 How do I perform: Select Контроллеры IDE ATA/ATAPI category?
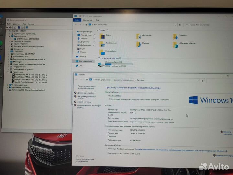coord(24,54)
